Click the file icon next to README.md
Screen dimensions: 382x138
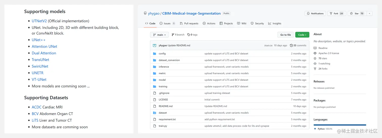(x=155, y=106)
